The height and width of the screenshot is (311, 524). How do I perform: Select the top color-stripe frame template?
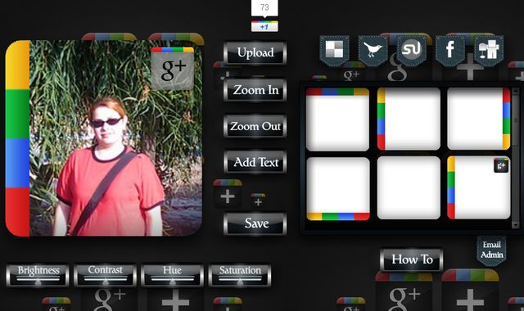pyautogui.click(x=337, y=119)
